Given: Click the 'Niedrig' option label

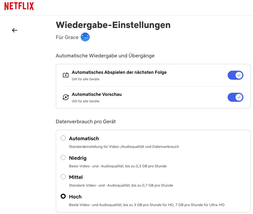Looking at the screenshot, I should click(x=78, y=158).
